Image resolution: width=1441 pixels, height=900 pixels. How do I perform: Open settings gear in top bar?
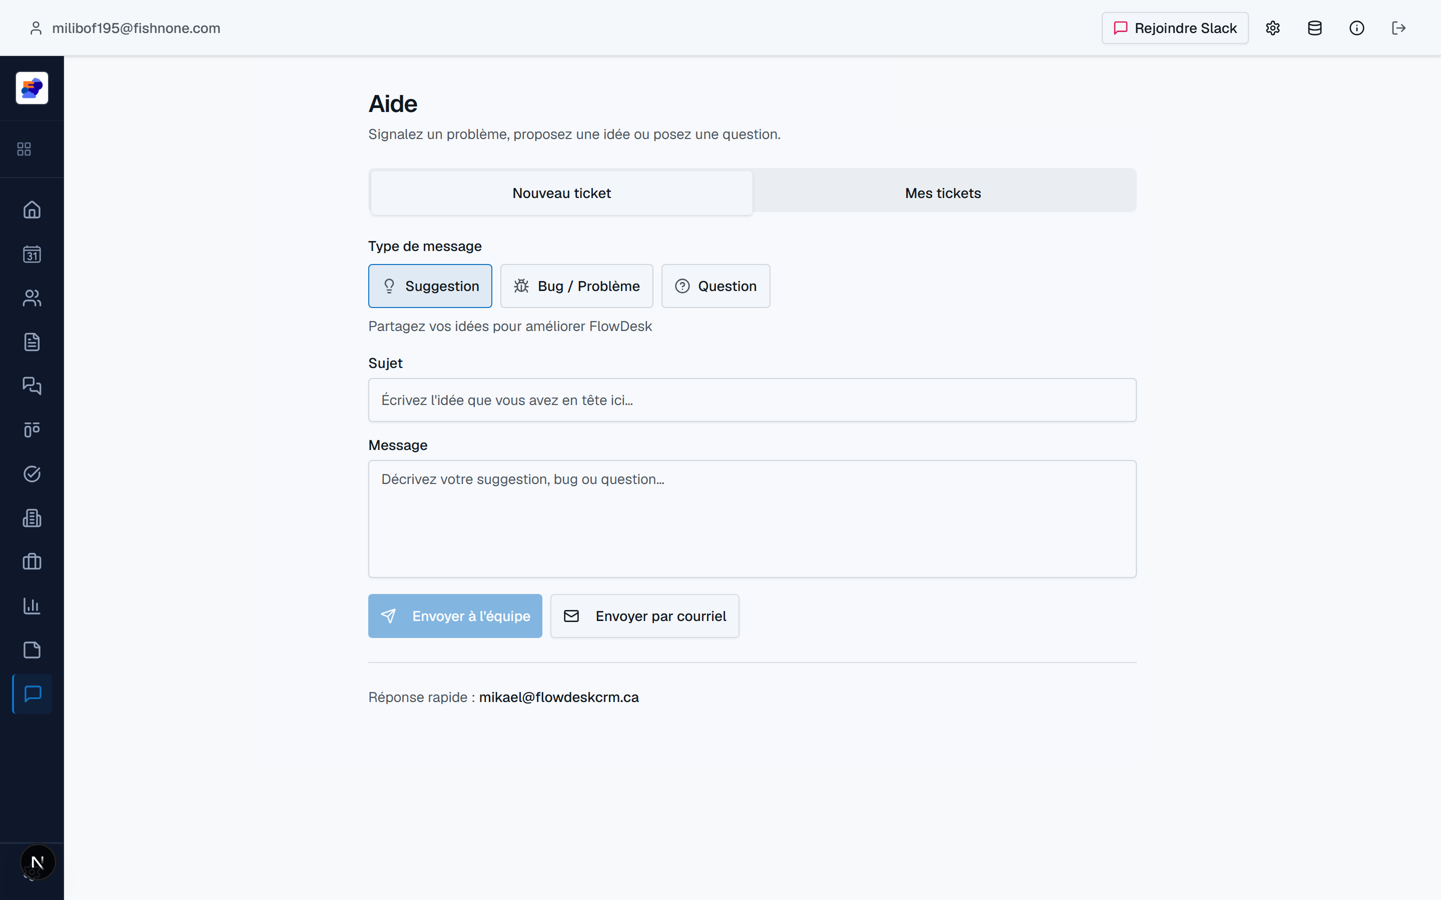tap(1272, 28)
